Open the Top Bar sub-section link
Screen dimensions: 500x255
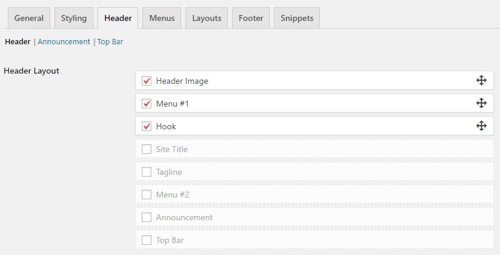click(110, 42)
